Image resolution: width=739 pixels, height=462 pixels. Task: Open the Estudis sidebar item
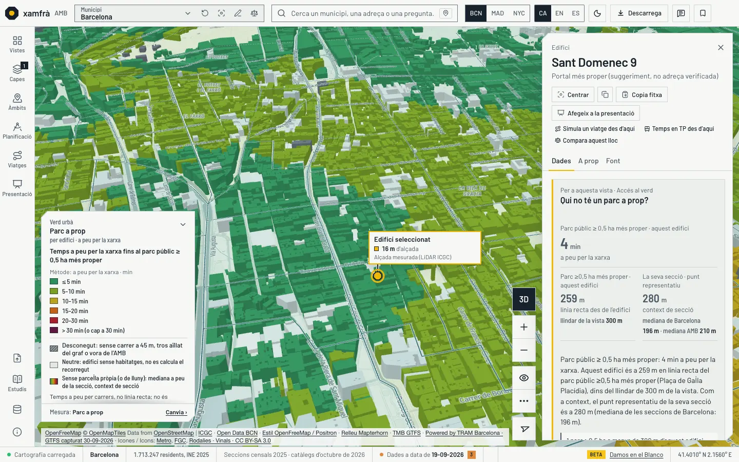click(17, 383)
